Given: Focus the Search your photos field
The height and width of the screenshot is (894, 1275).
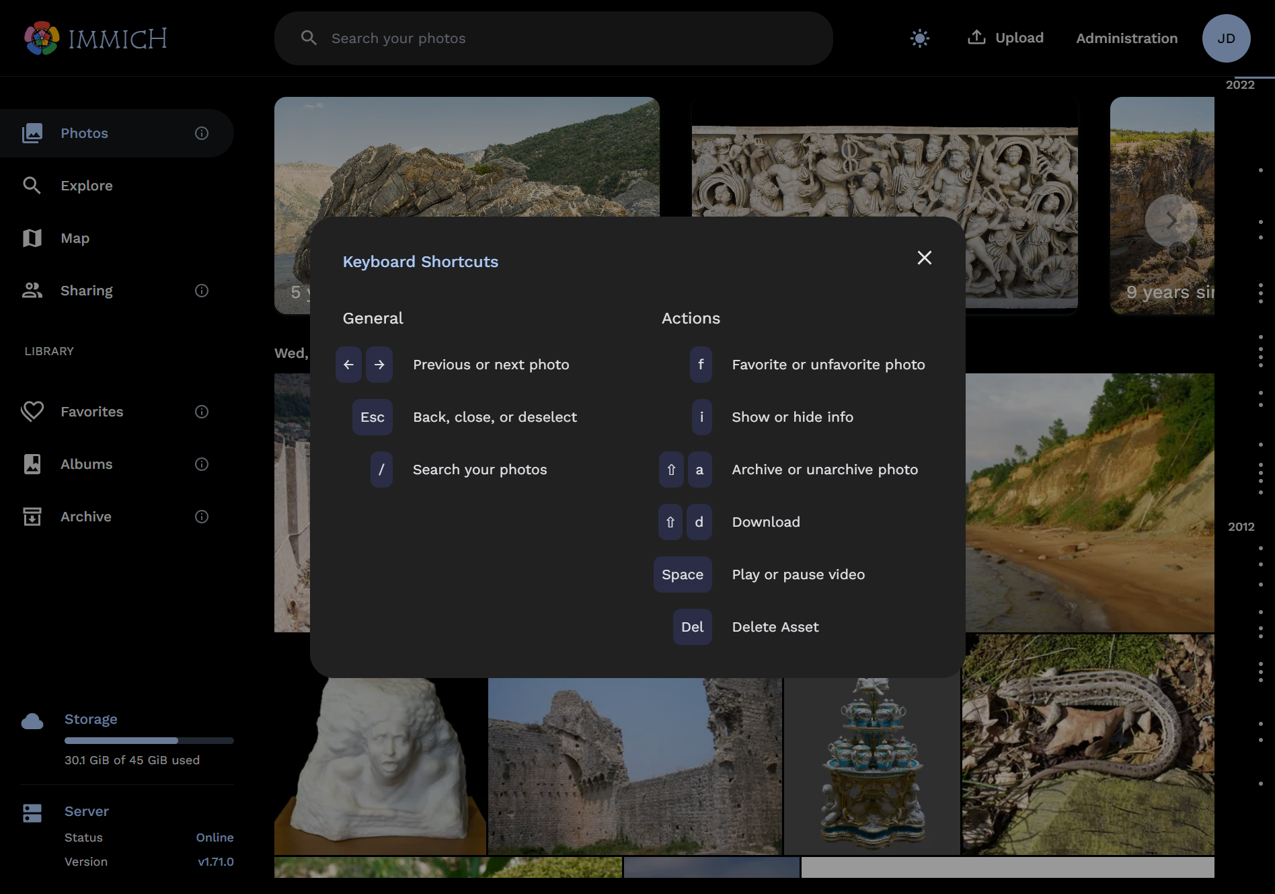Looking at the screenshot, I should click(553, 38).
